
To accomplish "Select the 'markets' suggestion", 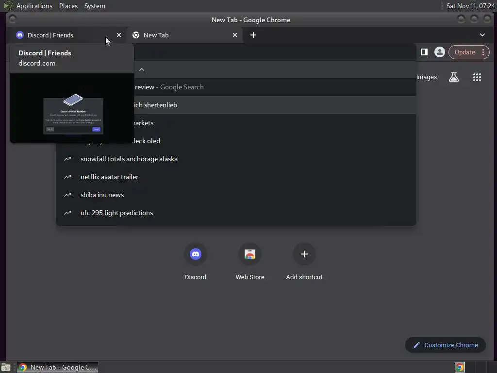I will (236, 123).
